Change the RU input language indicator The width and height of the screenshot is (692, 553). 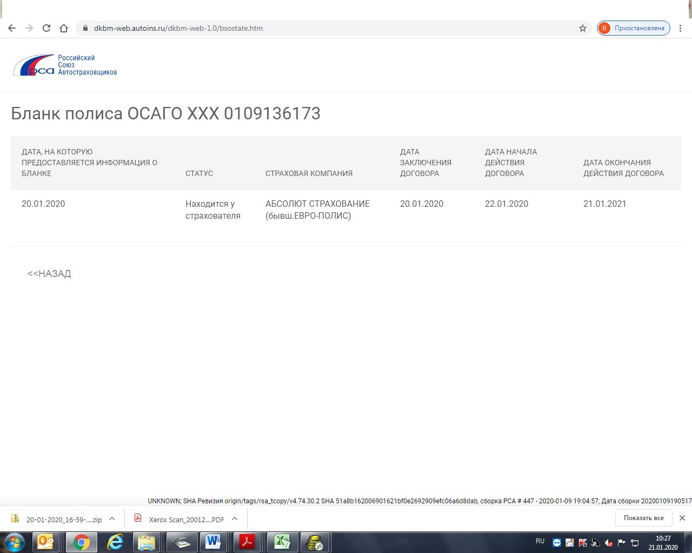[x=540, y=541]
